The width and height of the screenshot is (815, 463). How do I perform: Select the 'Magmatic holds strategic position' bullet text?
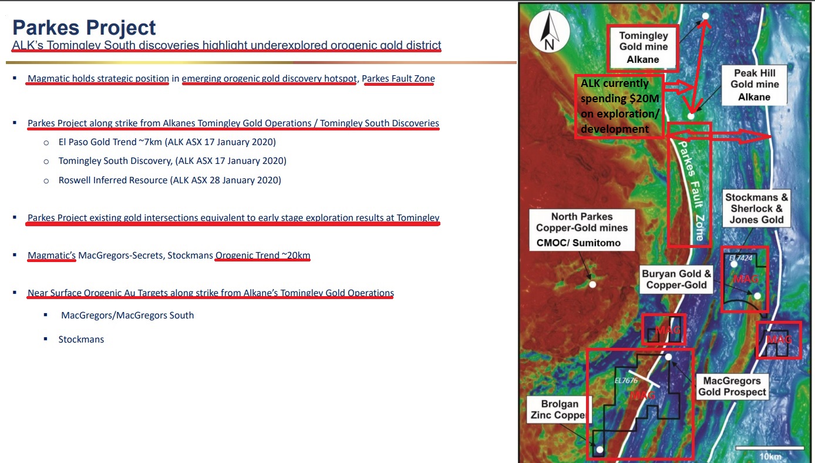pos(98,79)
